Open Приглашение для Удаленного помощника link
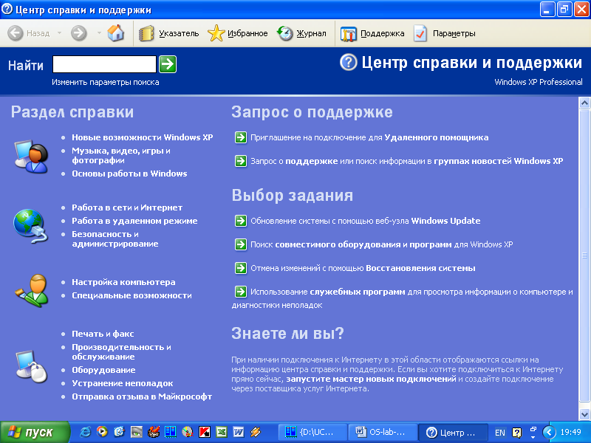Screen dimensions: 591x443 369,137
